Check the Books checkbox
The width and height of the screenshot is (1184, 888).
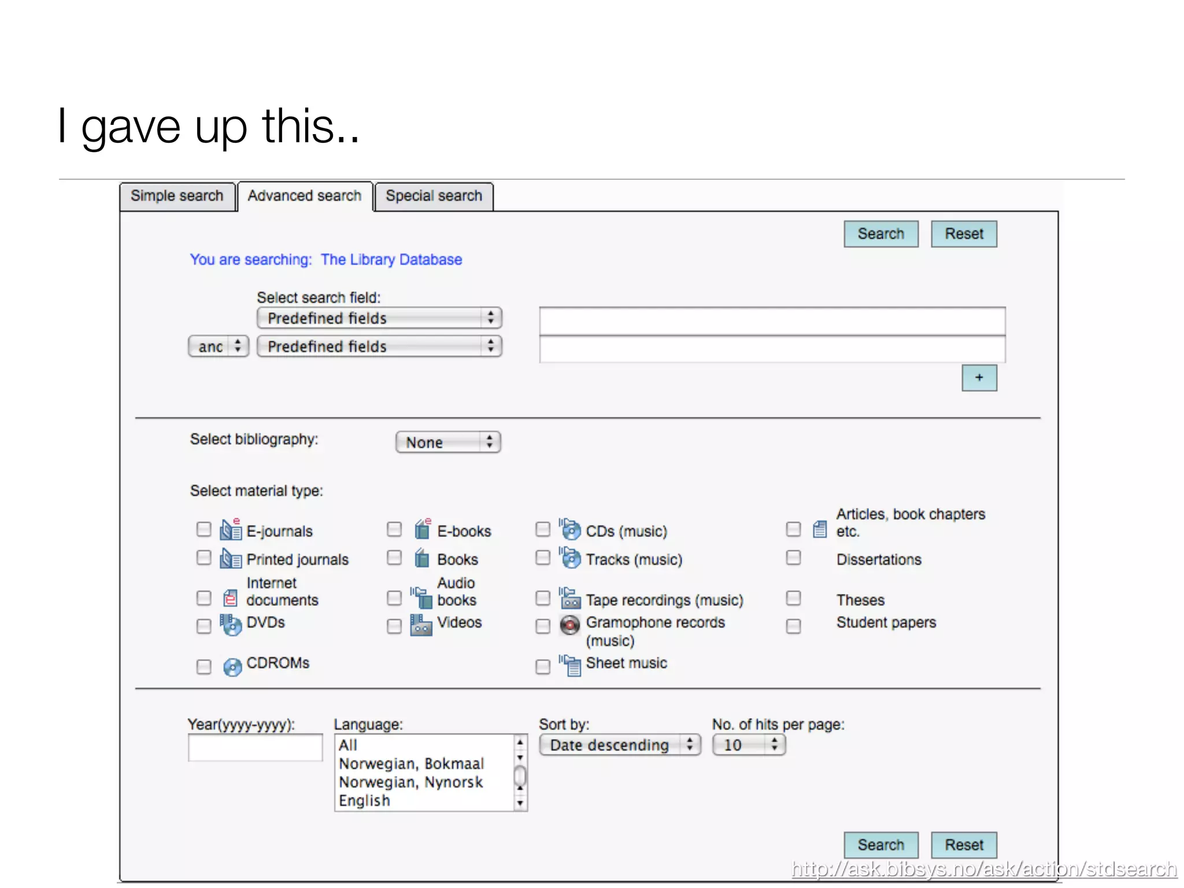(x=394, y=558)
